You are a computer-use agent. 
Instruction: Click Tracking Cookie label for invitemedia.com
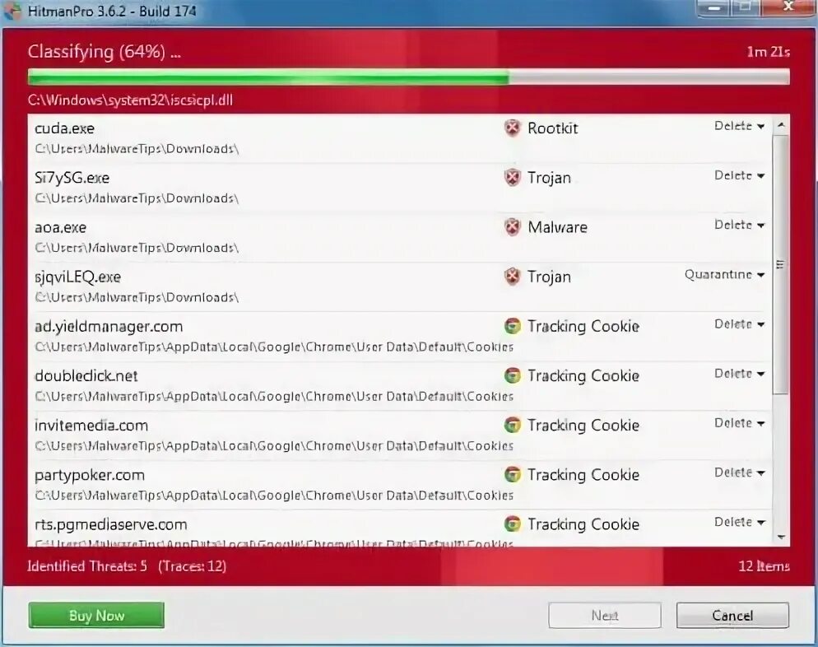coord(583,426)
